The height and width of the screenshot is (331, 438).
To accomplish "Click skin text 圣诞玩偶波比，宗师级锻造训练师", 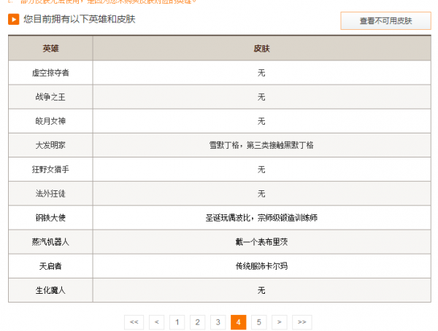I will coord(261,218).
